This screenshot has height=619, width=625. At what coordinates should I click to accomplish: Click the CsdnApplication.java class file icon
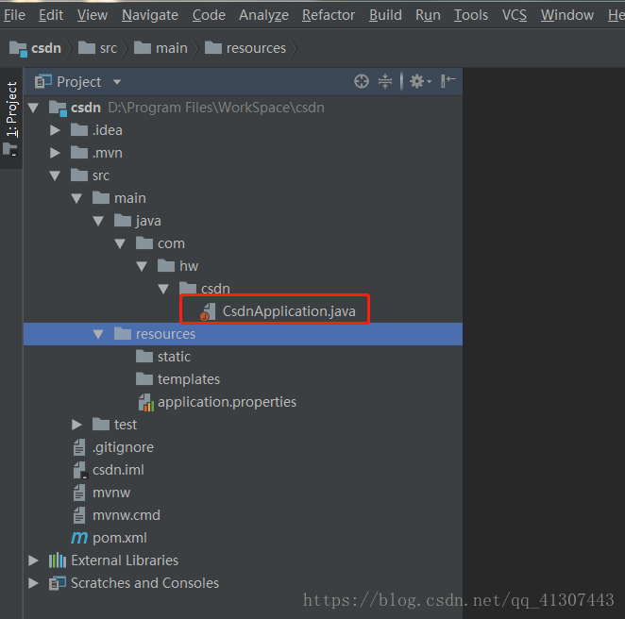click(x=208, y=311)
